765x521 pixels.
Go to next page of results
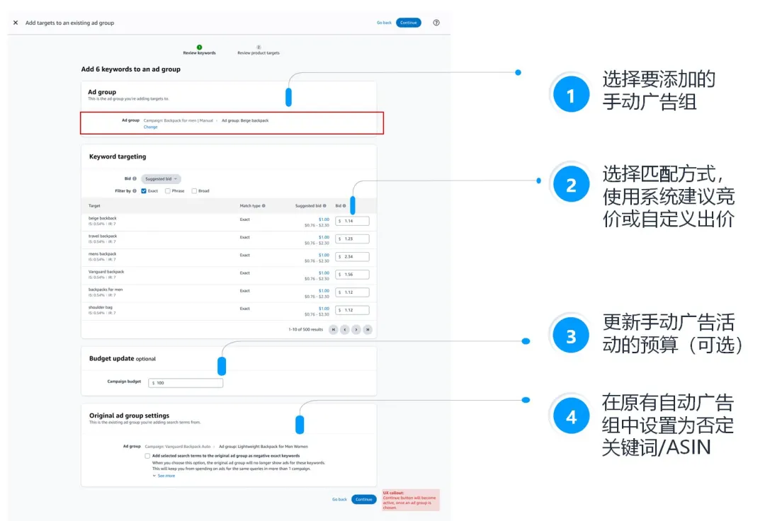(356, 329)
